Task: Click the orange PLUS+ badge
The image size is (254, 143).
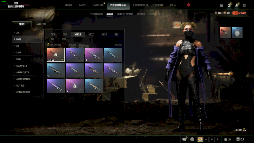Action: pos(235,13)
